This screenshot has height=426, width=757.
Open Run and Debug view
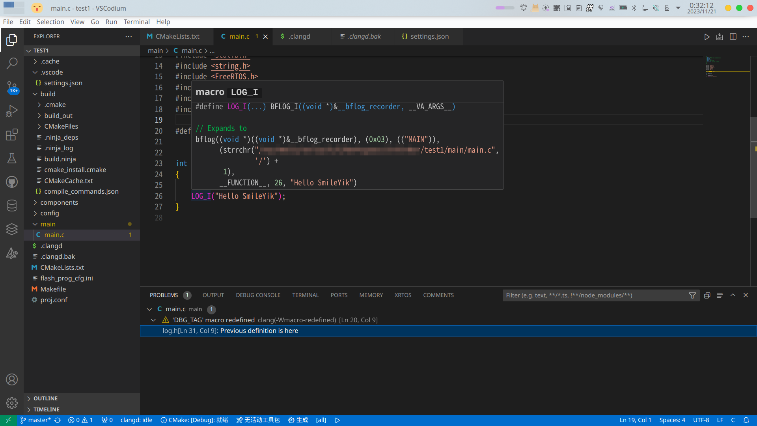12,111
